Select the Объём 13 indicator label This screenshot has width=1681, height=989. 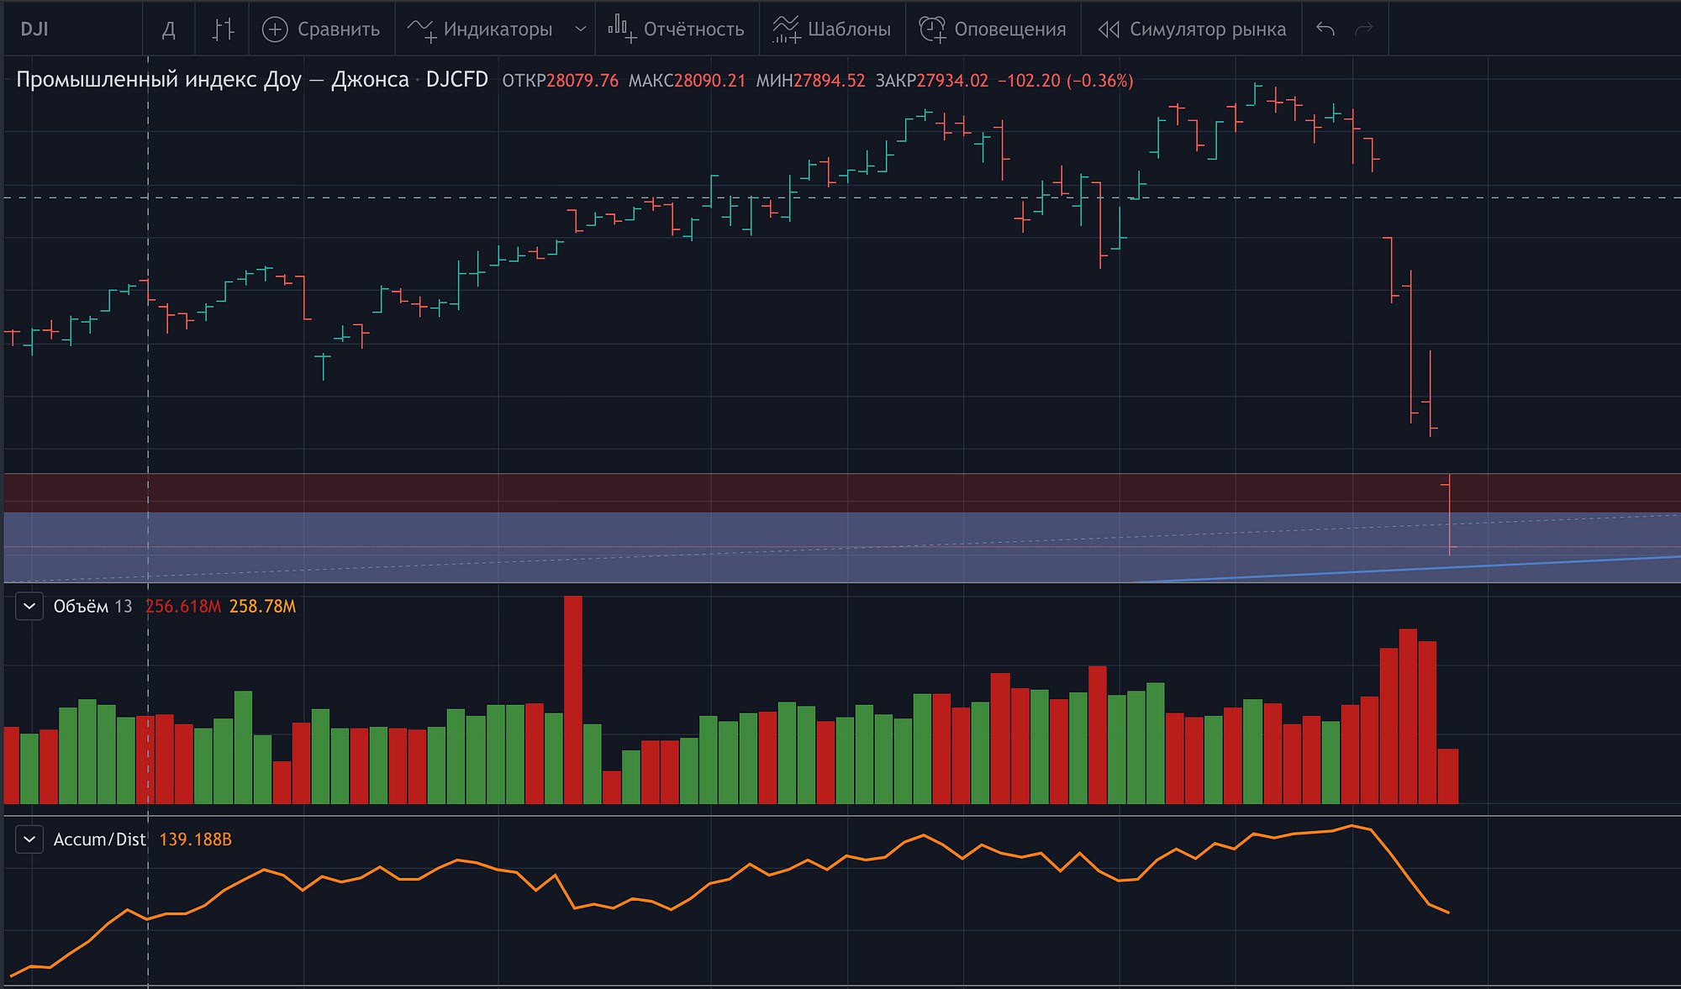click(92, 607)
